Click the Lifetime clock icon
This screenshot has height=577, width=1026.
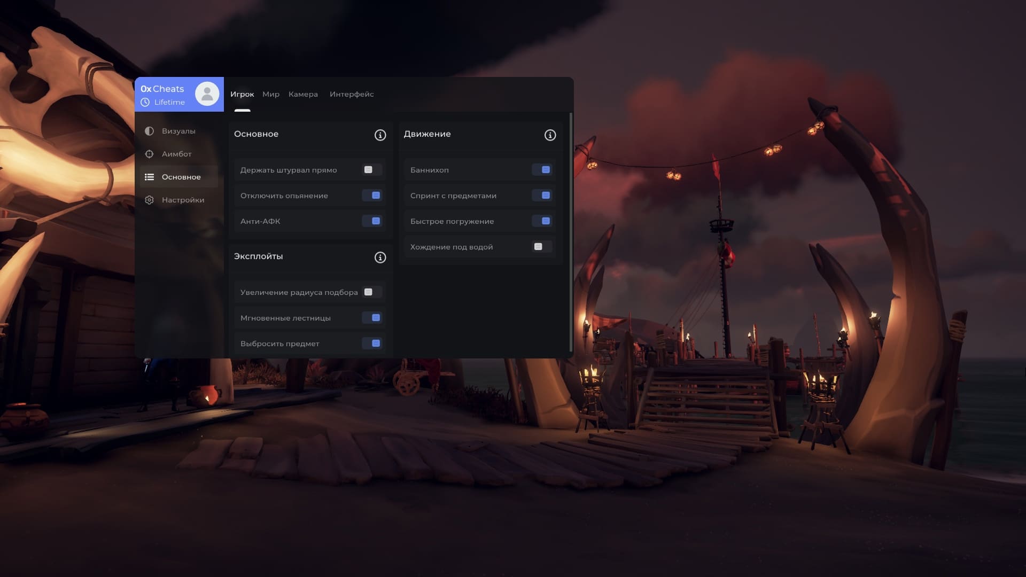pyautogui.click(x=145, y=102)
